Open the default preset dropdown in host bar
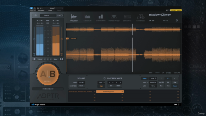 (53, 8)
